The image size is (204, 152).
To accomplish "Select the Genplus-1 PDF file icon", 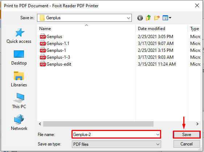I will coord(43,50).
